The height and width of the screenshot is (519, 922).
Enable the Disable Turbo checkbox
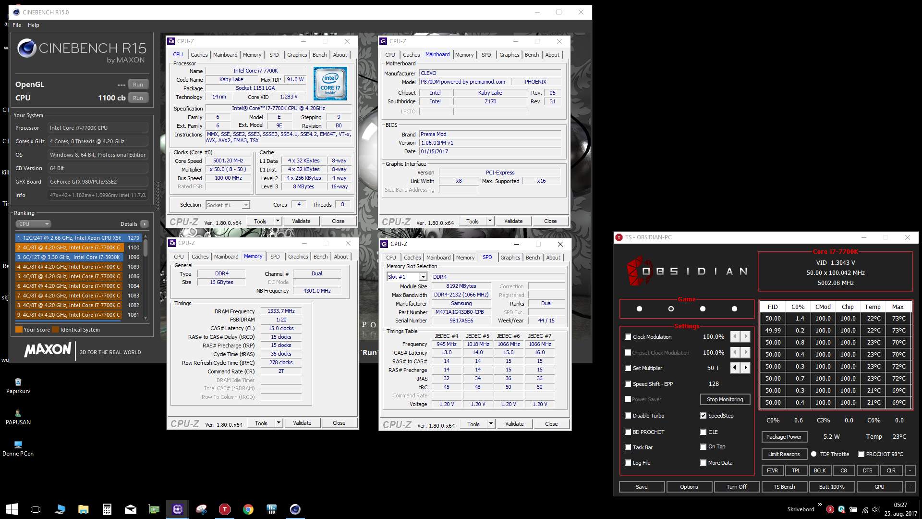coord(628,416)
